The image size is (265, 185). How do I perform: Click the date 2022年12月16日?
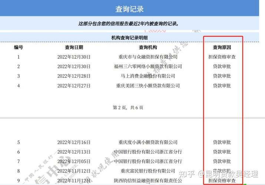[74, 142]
